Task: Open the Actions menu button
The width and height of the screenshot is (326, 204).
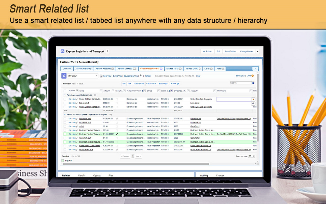Action: (175, 84)
